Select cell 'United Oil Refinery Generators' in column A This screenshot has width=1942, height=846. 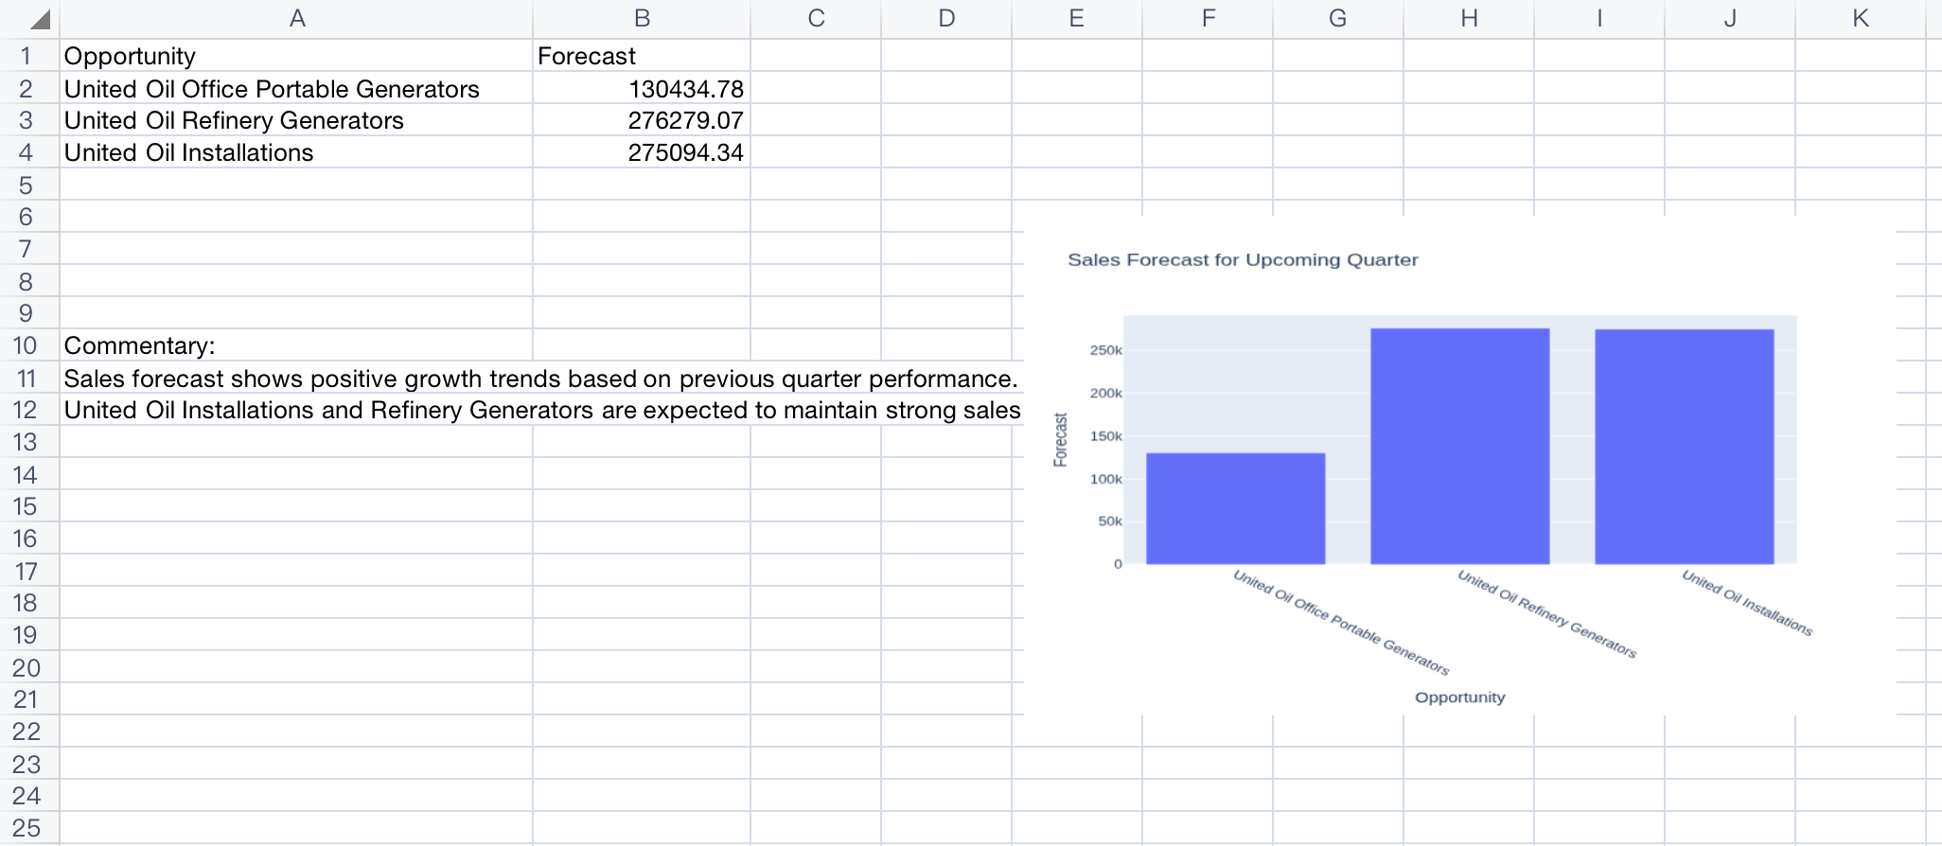296,120
